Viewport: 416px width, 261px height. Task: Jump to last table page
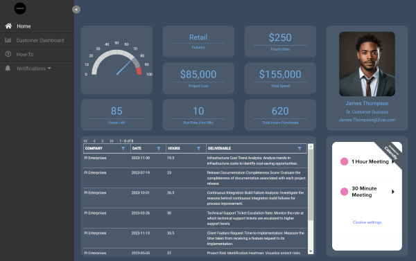tap(112, 141)
